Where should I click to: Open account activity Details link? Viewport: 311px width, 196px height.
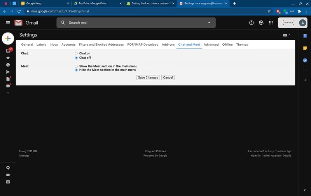[x=287, y=155]
